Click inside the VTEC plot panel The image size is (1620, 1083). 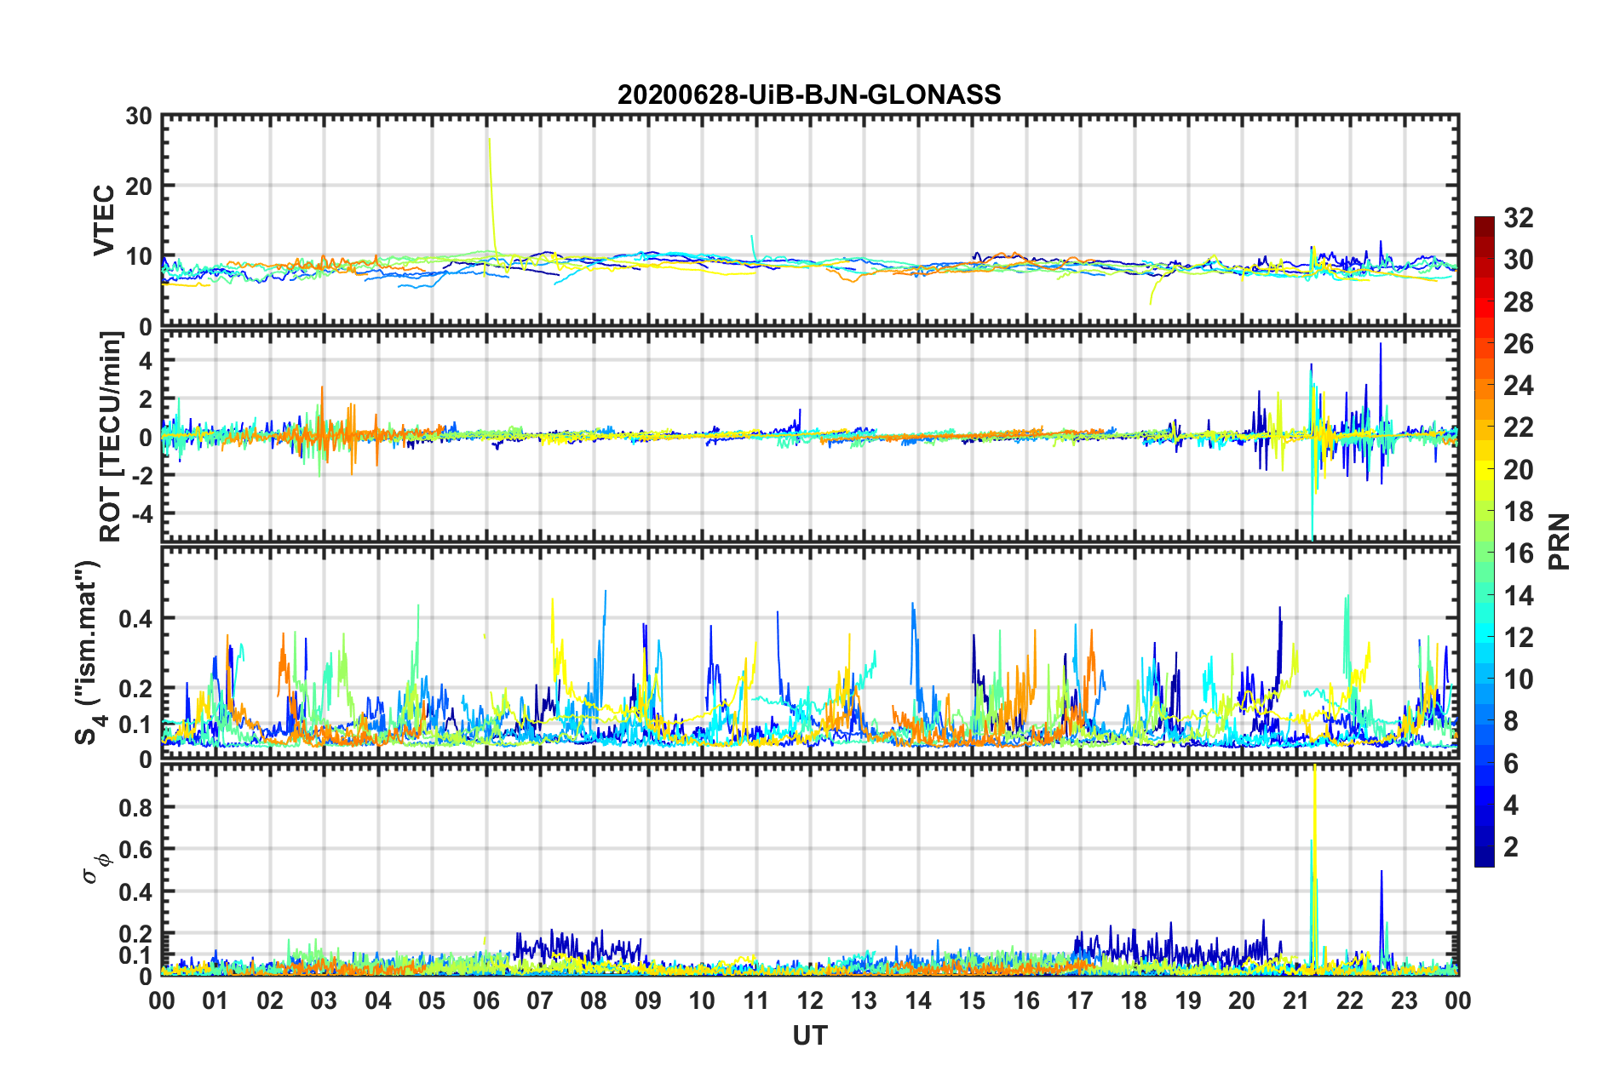point(810,221)
